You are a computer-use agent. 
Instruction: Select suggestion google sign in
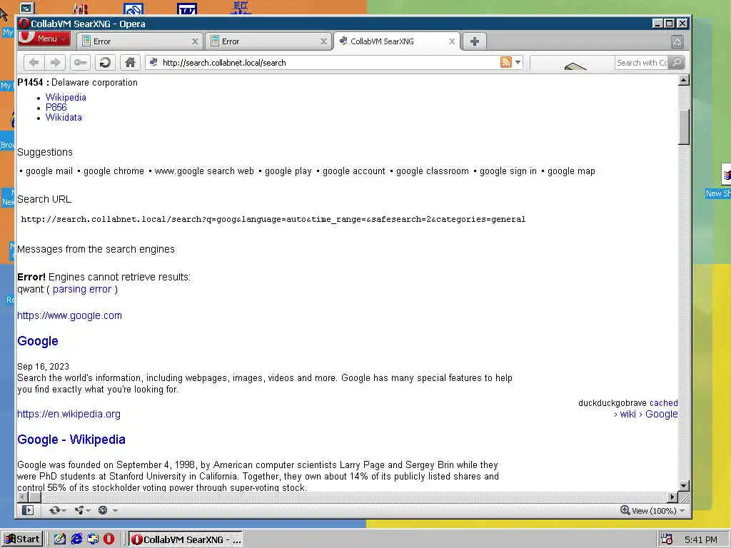click(508, 171)
